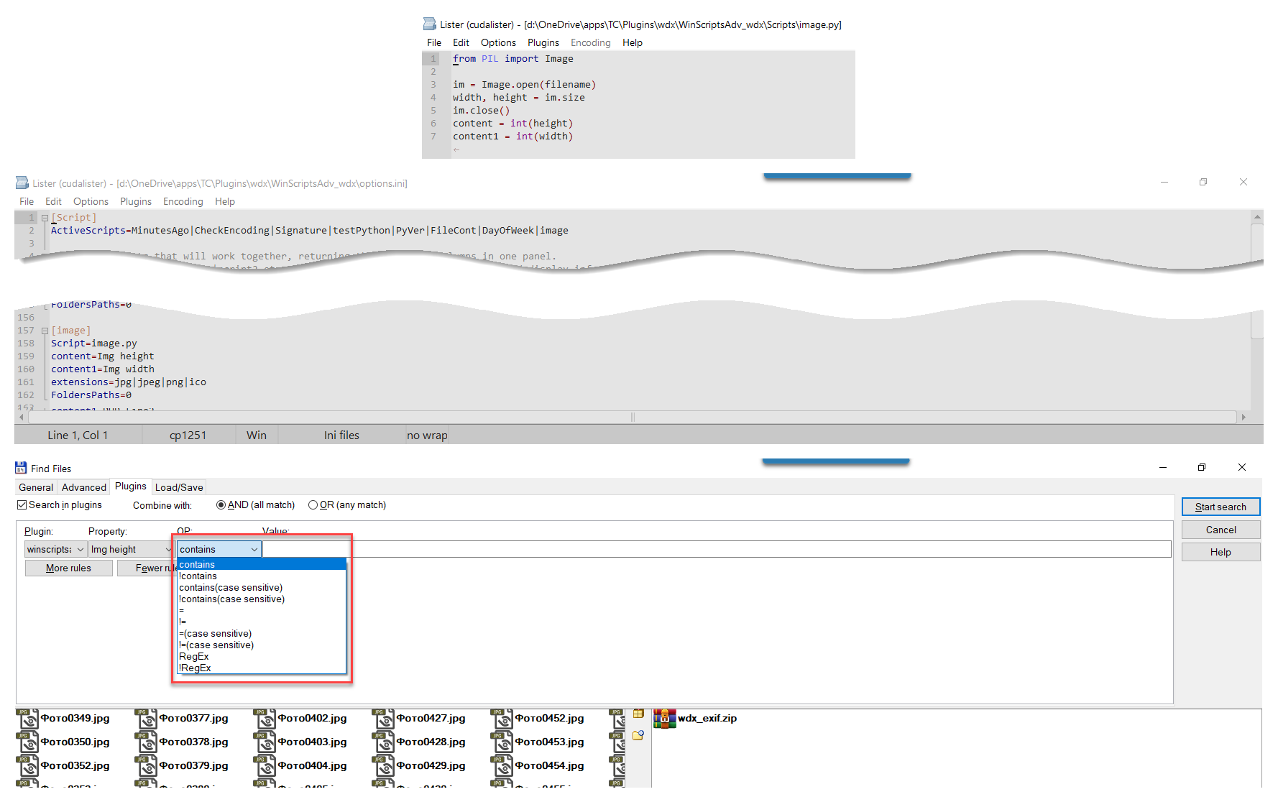Switch to the Advanced tab in Find Files

(x=84, y=487)
